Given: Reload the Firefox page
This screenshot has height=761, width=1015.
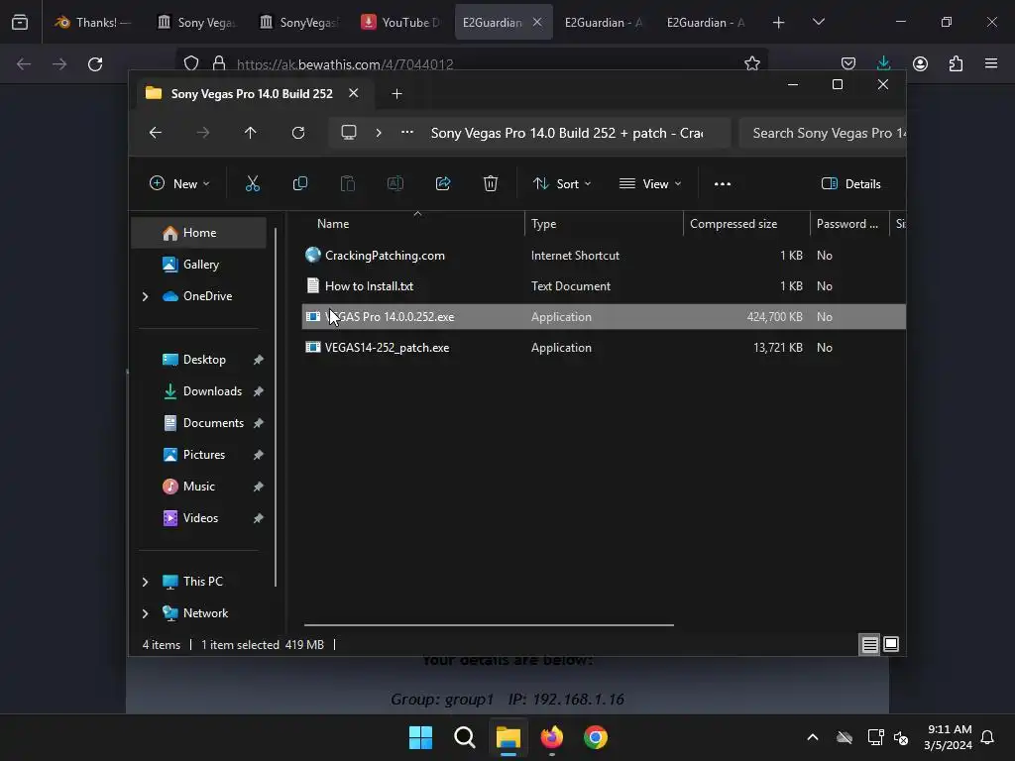Looking at the screenshot, I should click(x=95, y=64).
